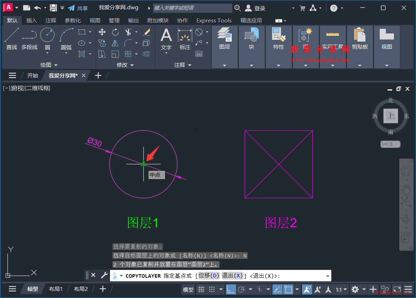416x298 pixels.
Task: Click the Ellipse draw tool icon
Action: (82, 43)
